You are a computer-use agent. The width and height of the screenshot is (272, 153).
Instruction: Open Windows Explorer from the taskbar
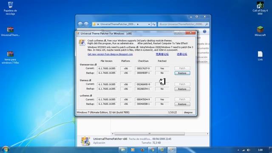(x=123, y=150)
